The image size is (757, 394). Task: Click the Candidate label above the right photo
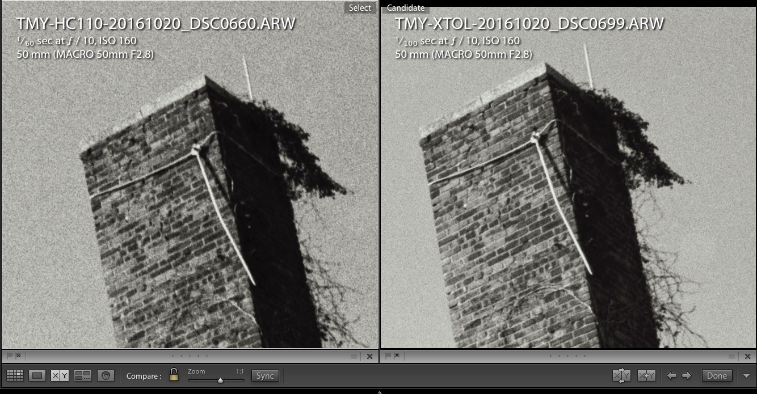coord(405,7)
